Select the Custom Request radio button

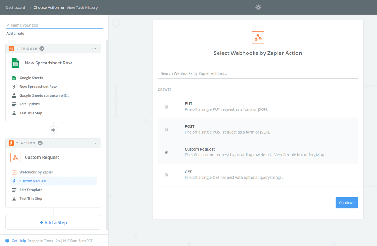coord(166,152)
